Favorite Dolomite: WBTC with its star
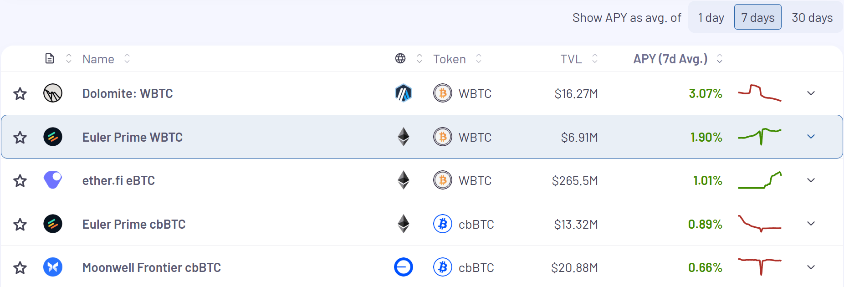The height and width of the screenshot is (287, 844). point(20,94)
